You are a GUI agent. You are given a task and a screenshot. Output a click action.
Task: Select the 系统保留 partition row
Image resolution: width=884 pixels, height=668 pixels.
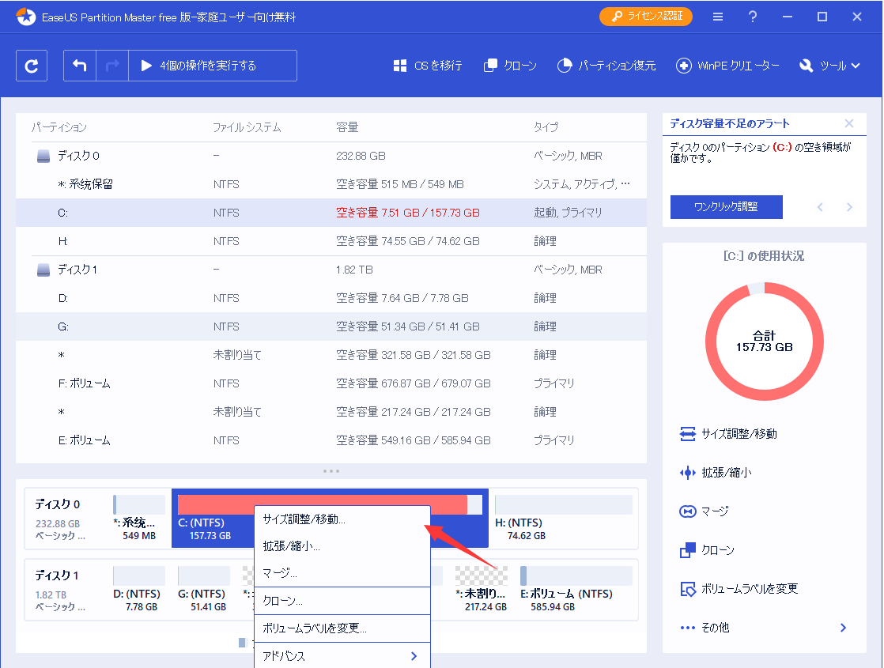331,184
